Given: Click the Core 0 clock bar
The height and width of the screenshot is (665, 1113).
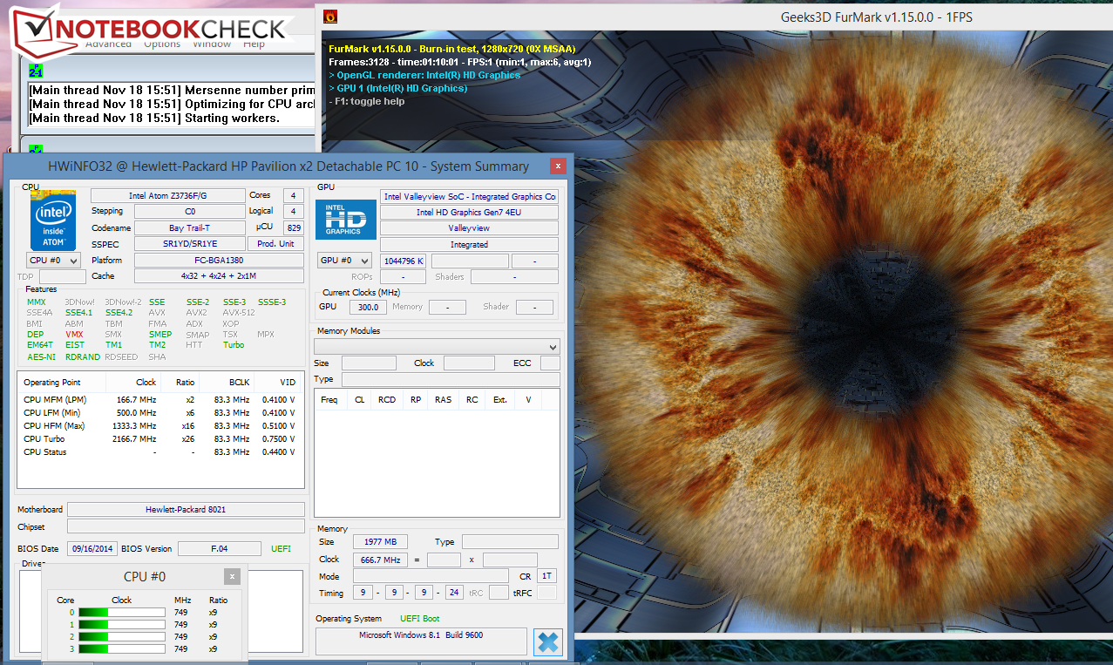Looking at the screenshot, I should (121, 613).
